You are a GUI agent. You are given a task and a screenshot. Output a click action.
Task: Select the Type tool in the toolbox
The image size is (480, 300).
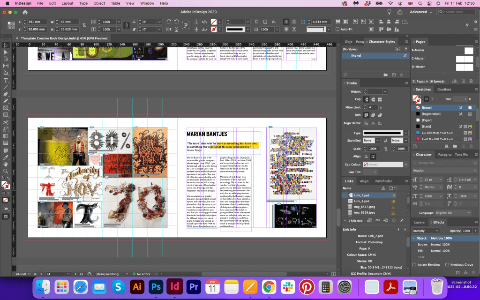click(6, 80)
